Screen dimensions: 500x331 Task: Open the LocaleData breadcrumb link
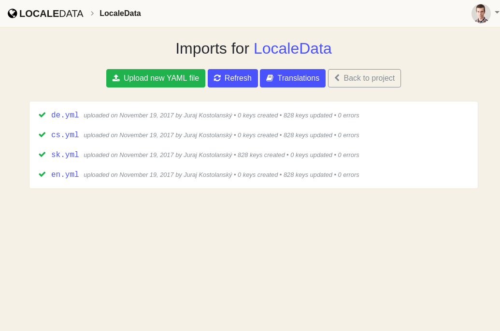tap(120, 14)
